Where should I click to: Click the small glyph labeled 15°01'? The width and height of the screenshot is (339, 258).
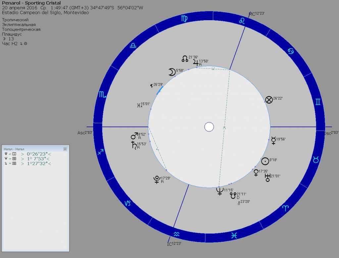point(139,105)
